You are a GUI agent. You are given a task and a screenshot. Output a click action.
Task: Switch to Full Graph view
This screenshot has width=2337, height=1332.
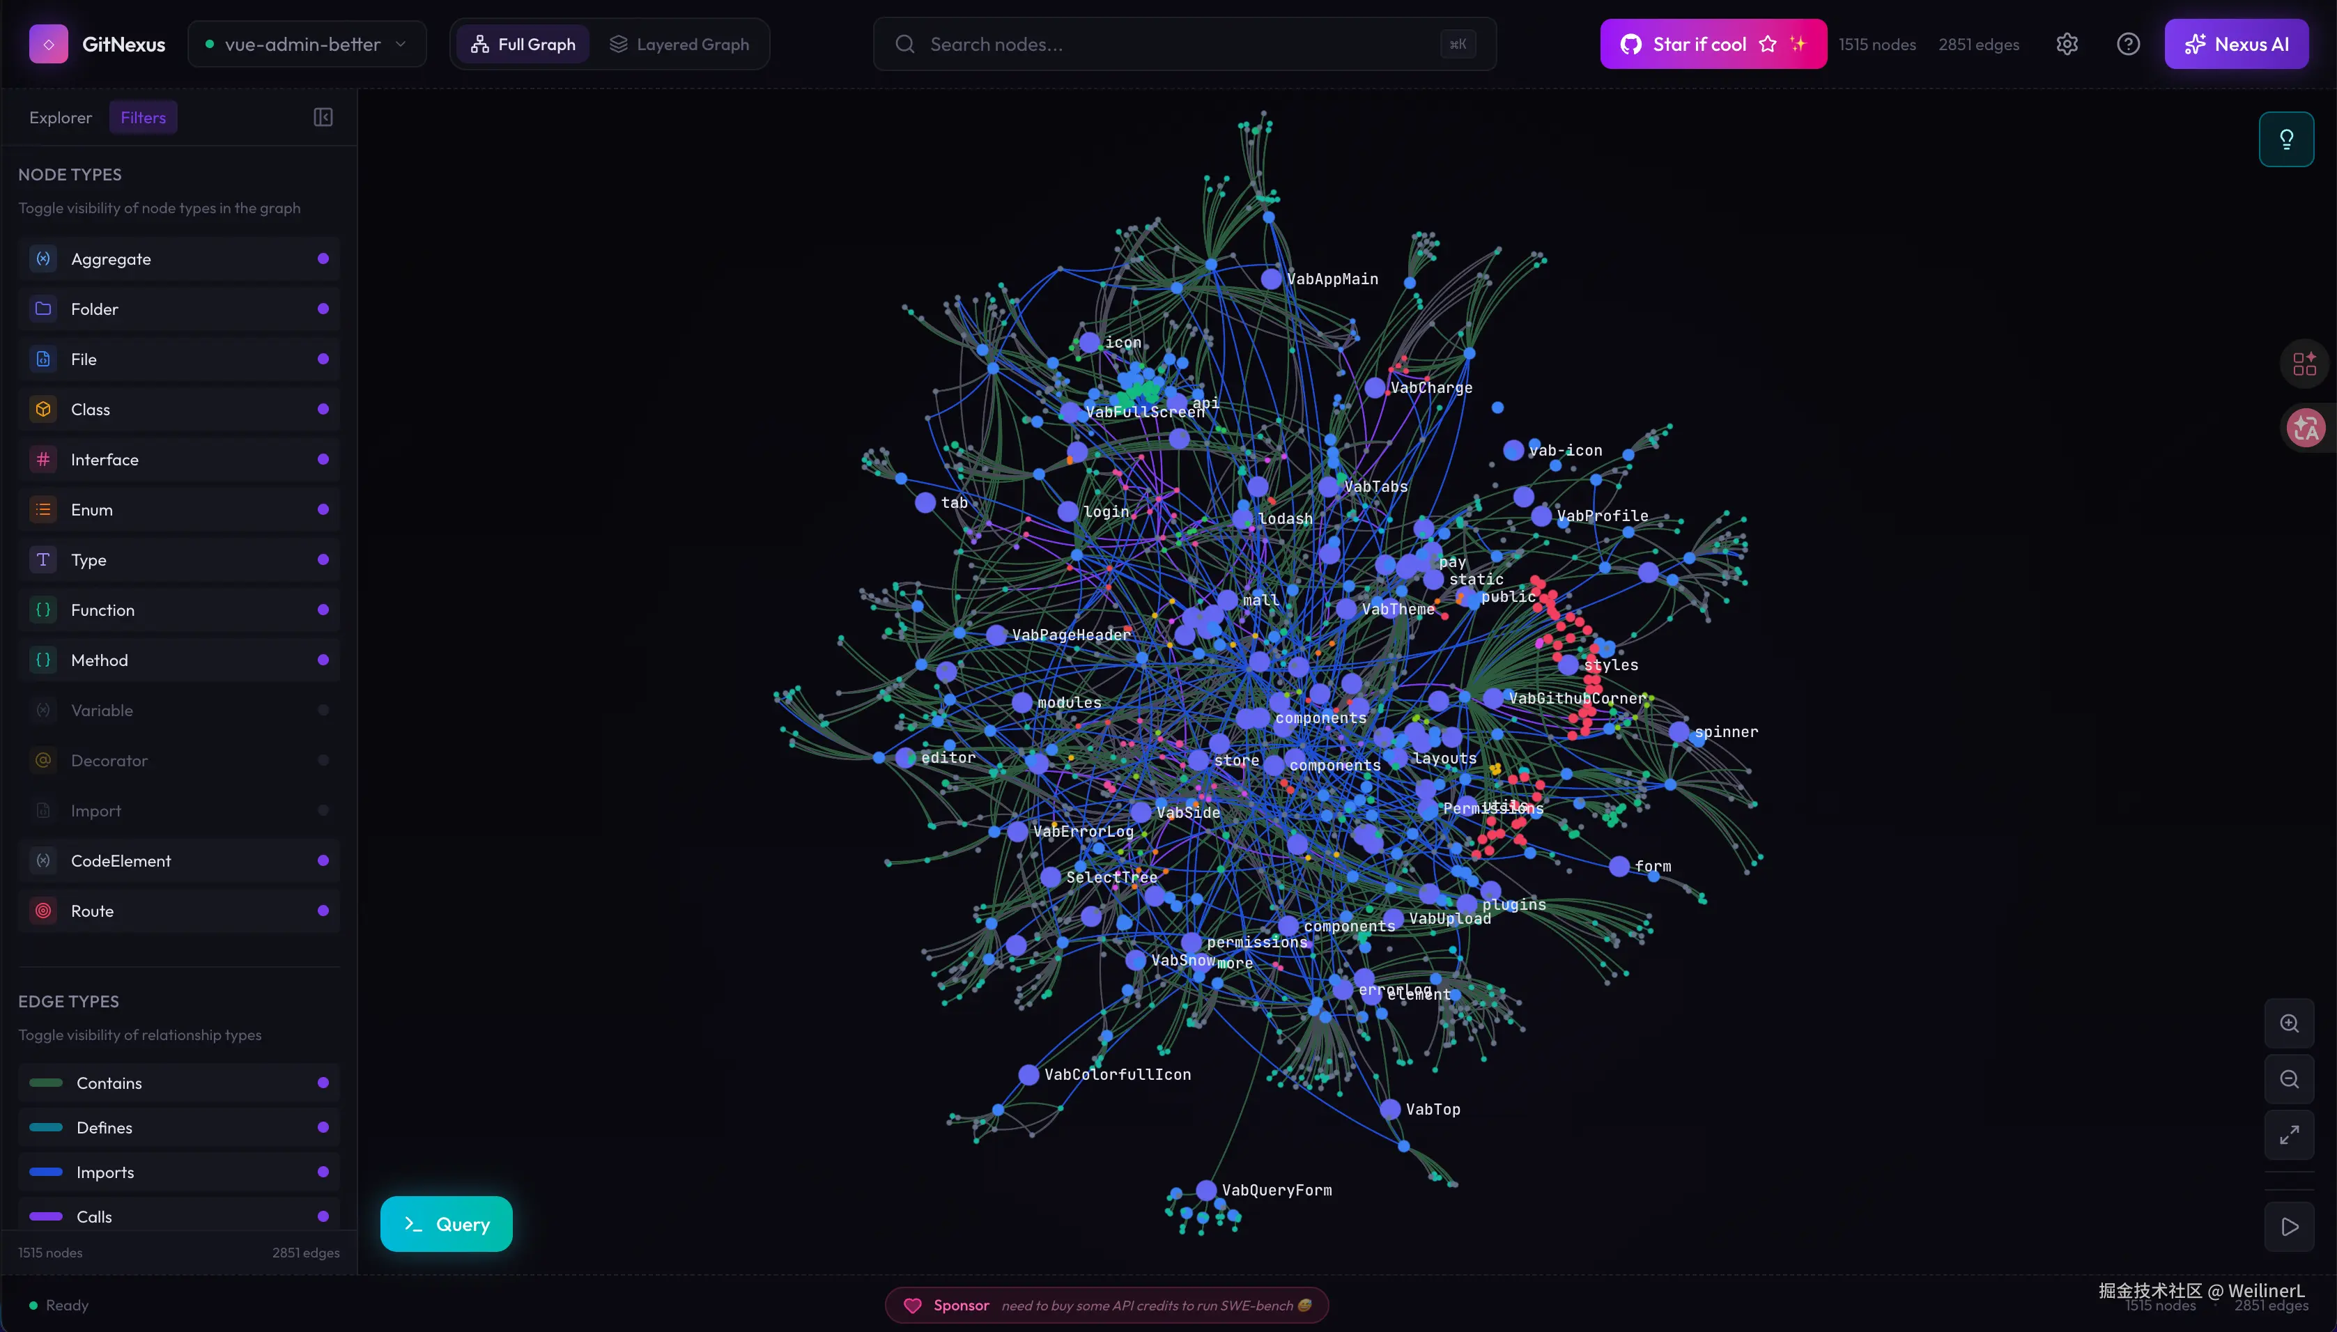tap(523, 44)
